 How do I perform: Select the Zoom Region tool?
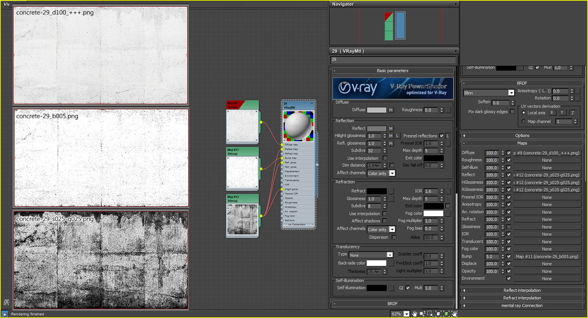[430, 314]
